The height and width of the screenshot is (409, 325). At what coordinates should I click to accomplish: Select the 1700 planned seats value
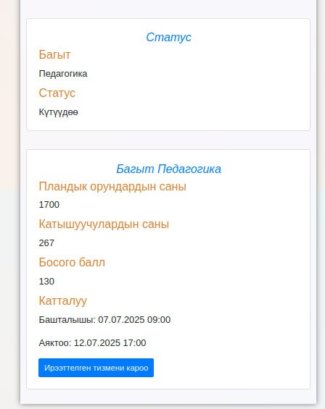49,204
